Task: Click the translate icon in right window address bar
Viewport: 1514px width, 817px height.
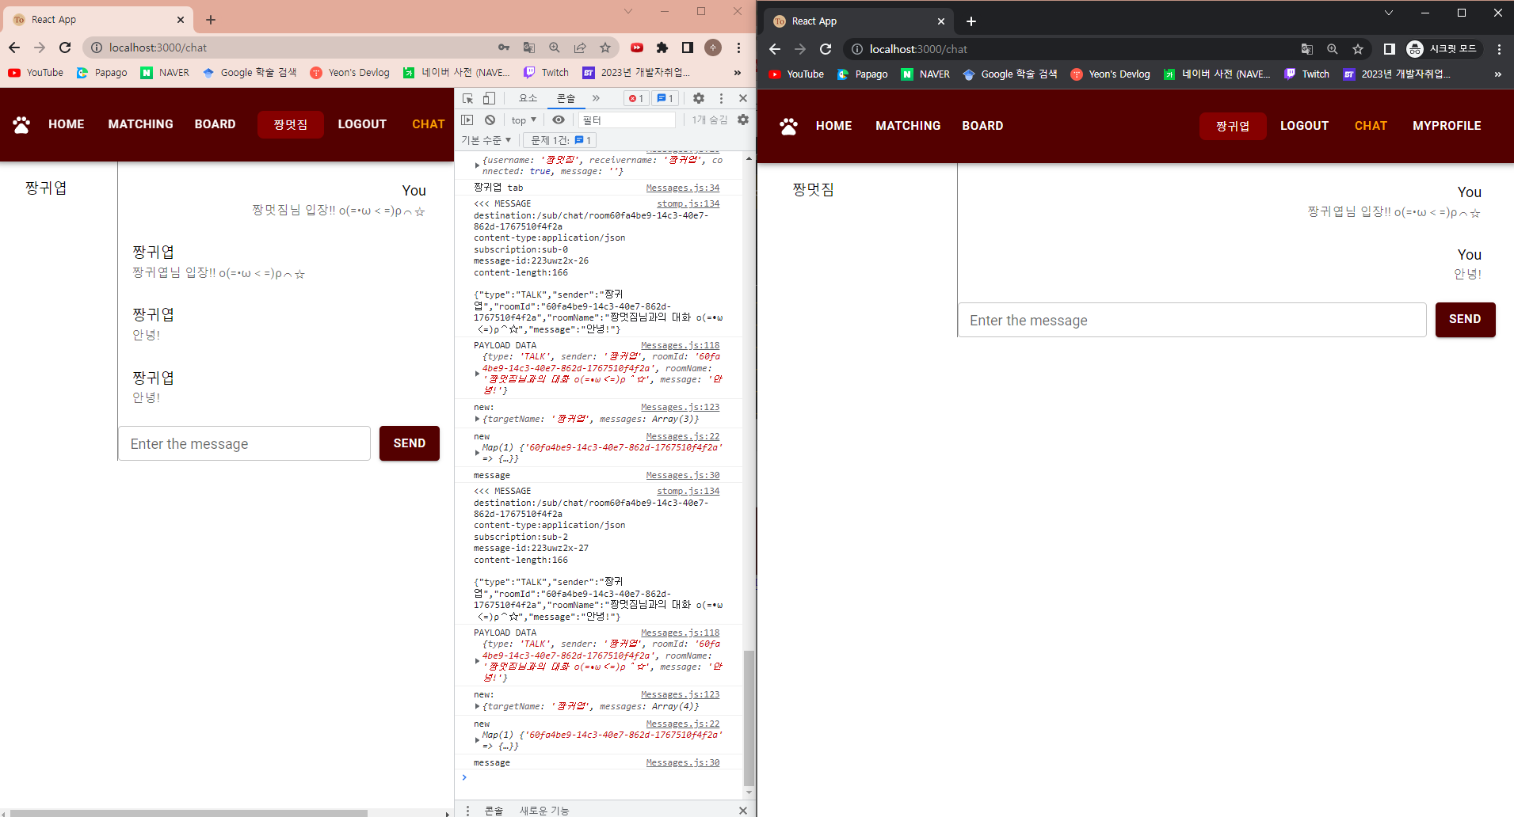Action: [1307, 49]
